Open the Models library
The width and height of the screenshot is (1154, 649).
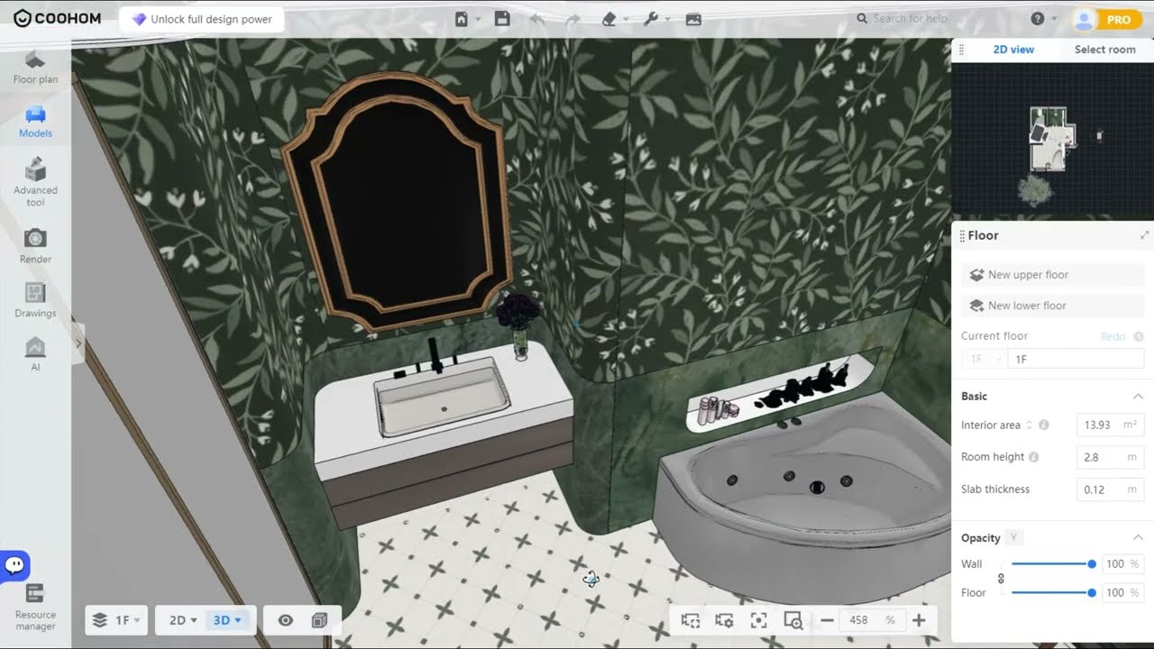(x=35, y=122)
